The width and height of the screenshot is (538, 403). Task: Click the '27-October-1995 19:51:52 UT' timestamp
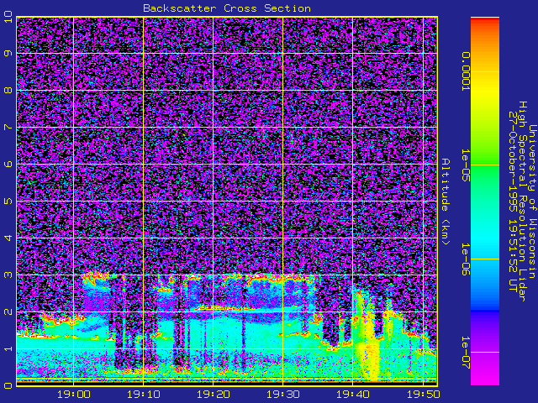513,201
